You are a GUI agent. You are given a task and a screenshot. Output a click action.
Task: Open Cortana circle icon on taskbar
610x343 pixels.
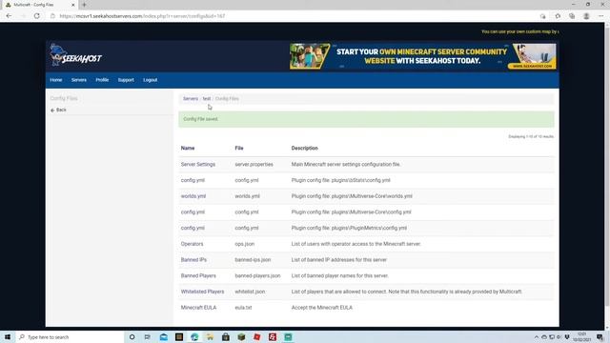coord(132,336)
